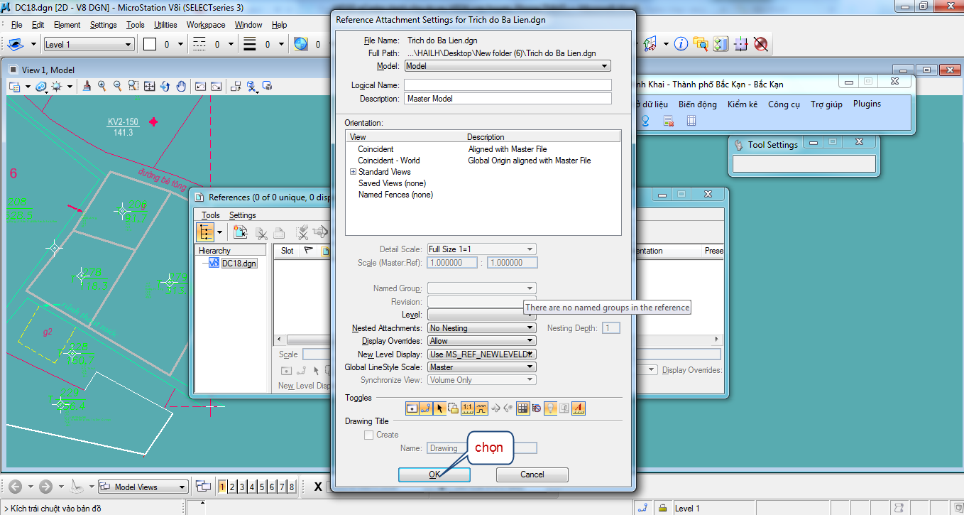Screen dimensions: 964x515
Task: Click the Logical Name input field
Action: [508, 85]
